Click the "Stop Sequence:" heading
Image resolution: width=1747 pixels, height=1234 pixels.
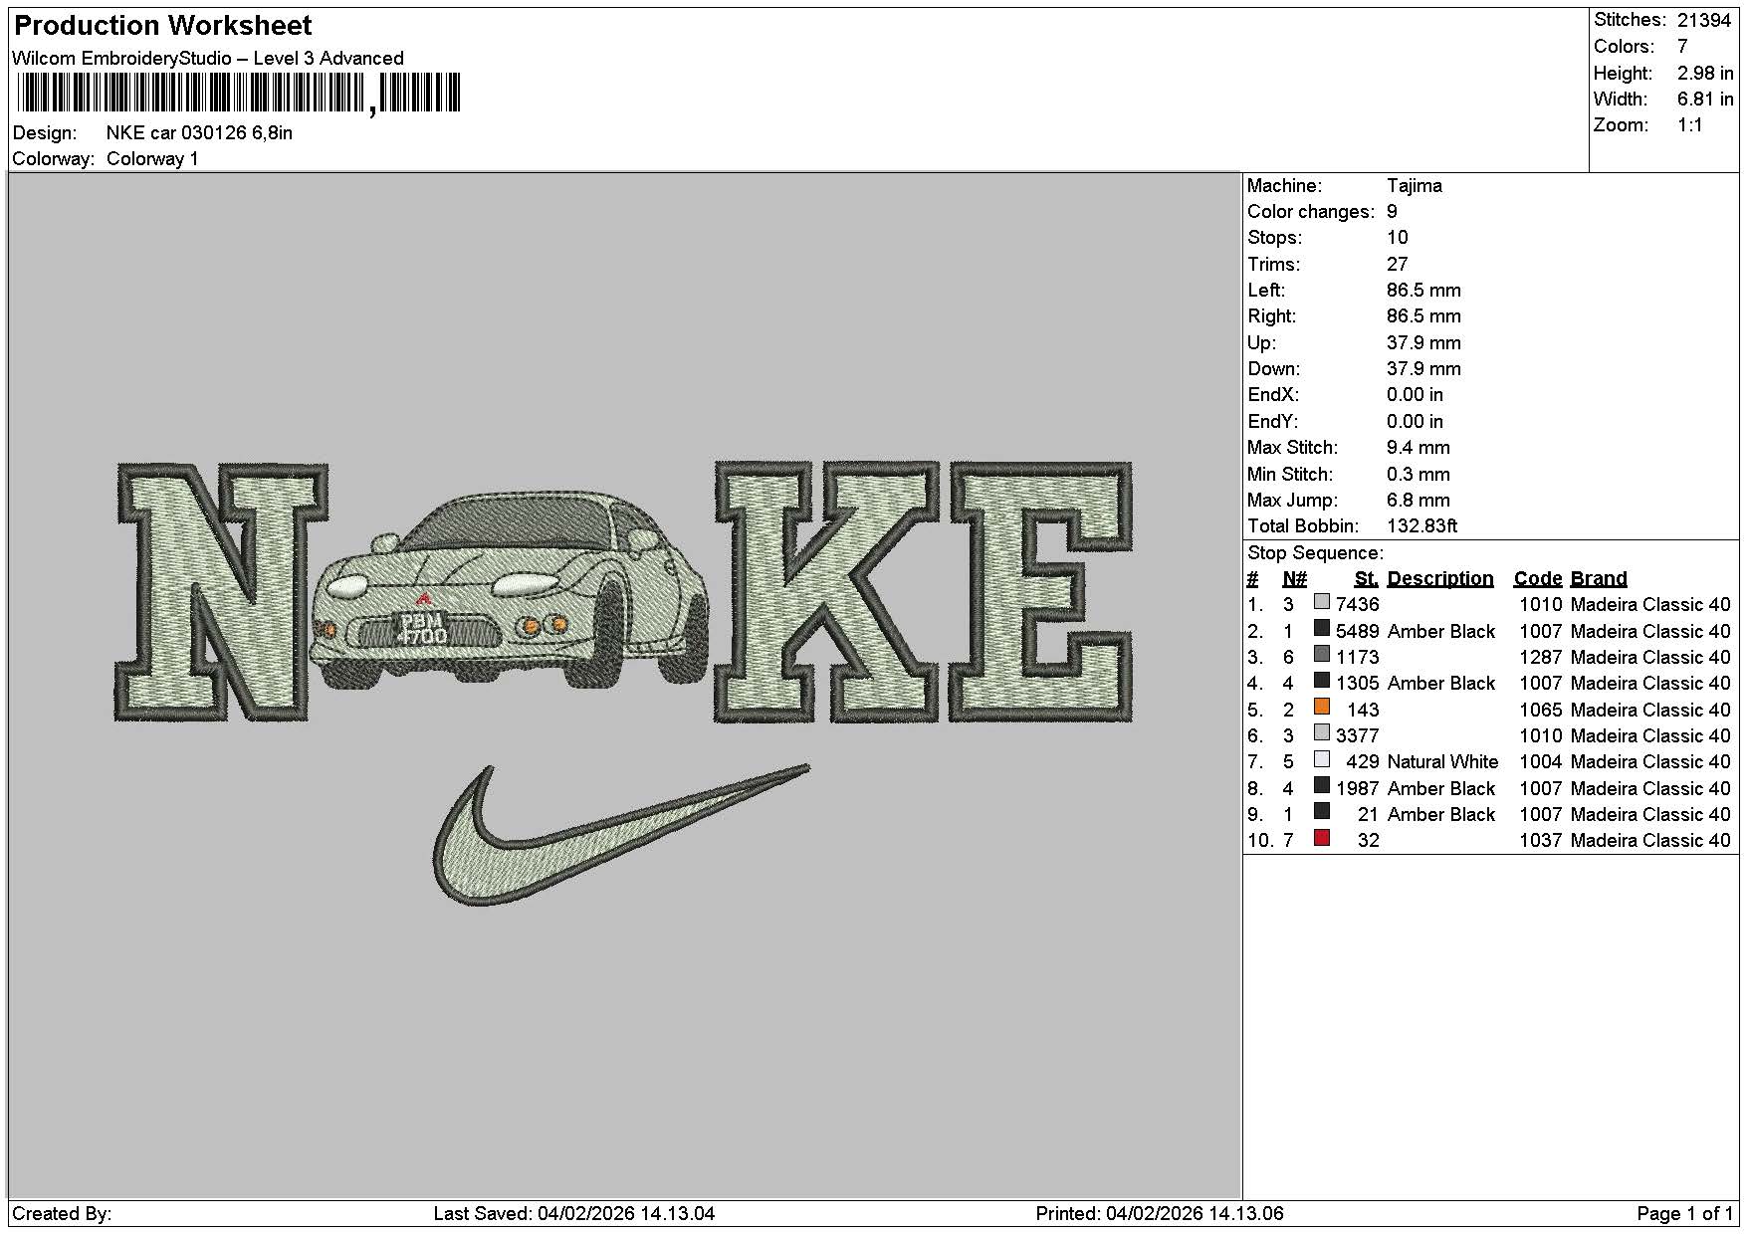coord(1315,553)
